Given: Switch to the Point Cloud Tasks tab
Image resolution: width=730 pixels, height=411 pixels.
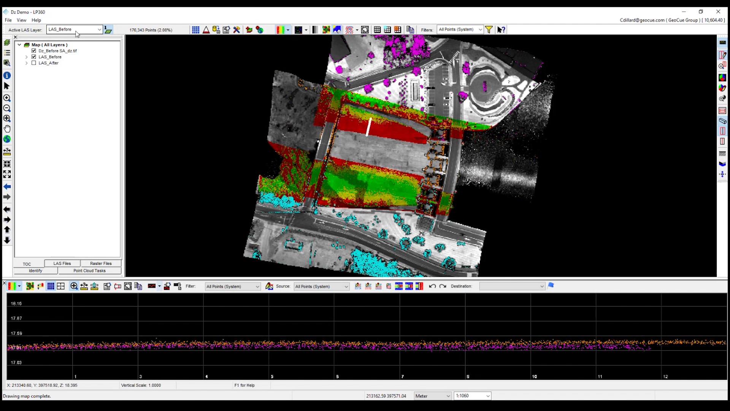Looking at the screenshot, I should [89, 271].
